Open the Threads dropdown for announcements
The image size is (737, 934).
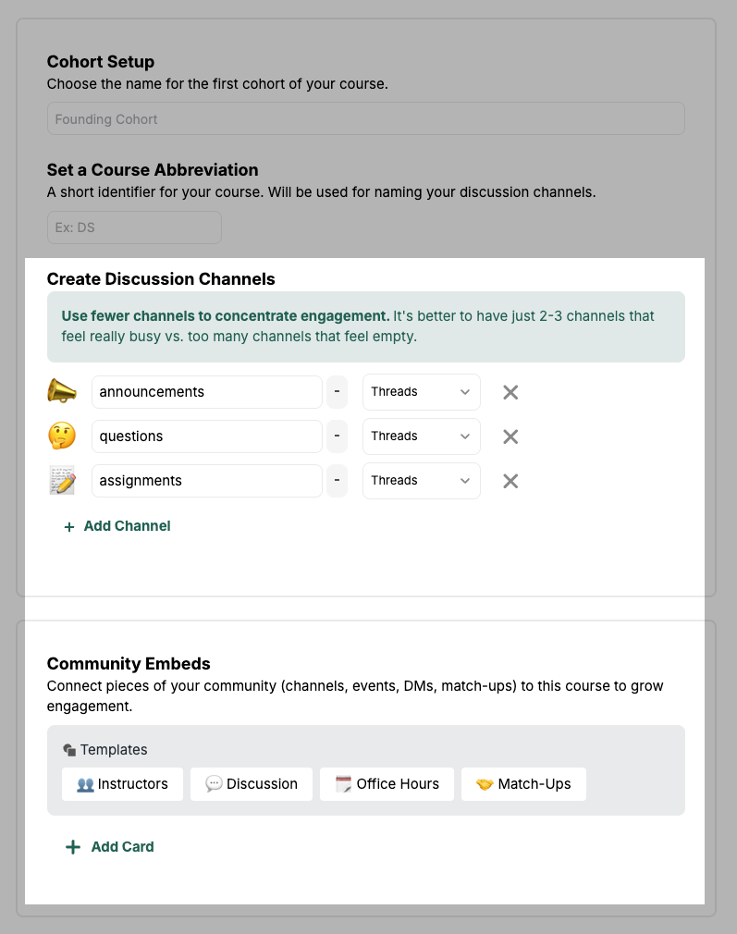[x=422, y=392]
